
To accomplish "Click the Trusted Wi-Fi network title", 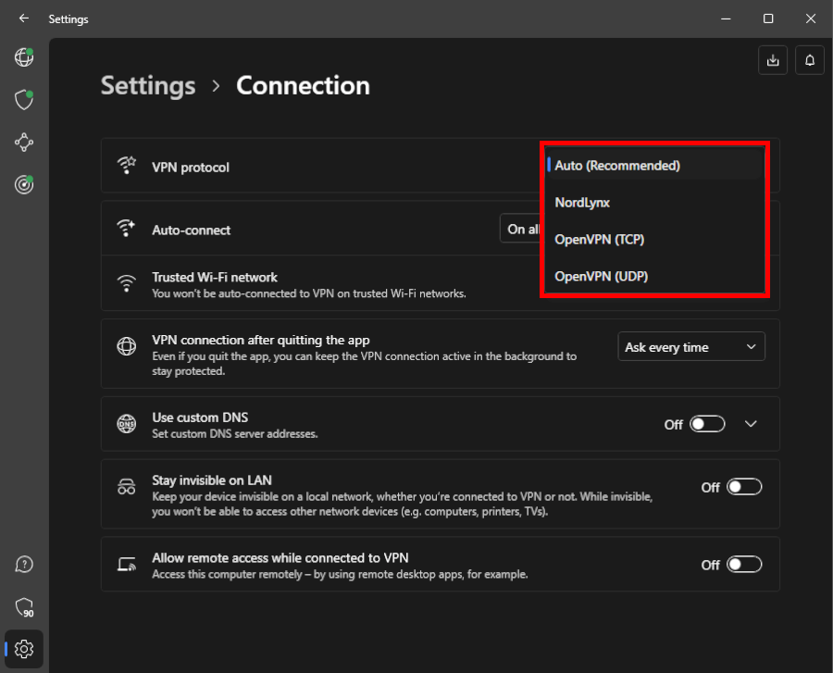I will [215, 278].
